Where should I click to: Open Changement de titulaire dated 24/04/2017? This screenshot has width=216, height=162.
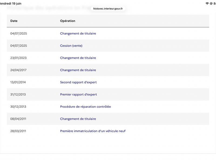click(78, 70)
